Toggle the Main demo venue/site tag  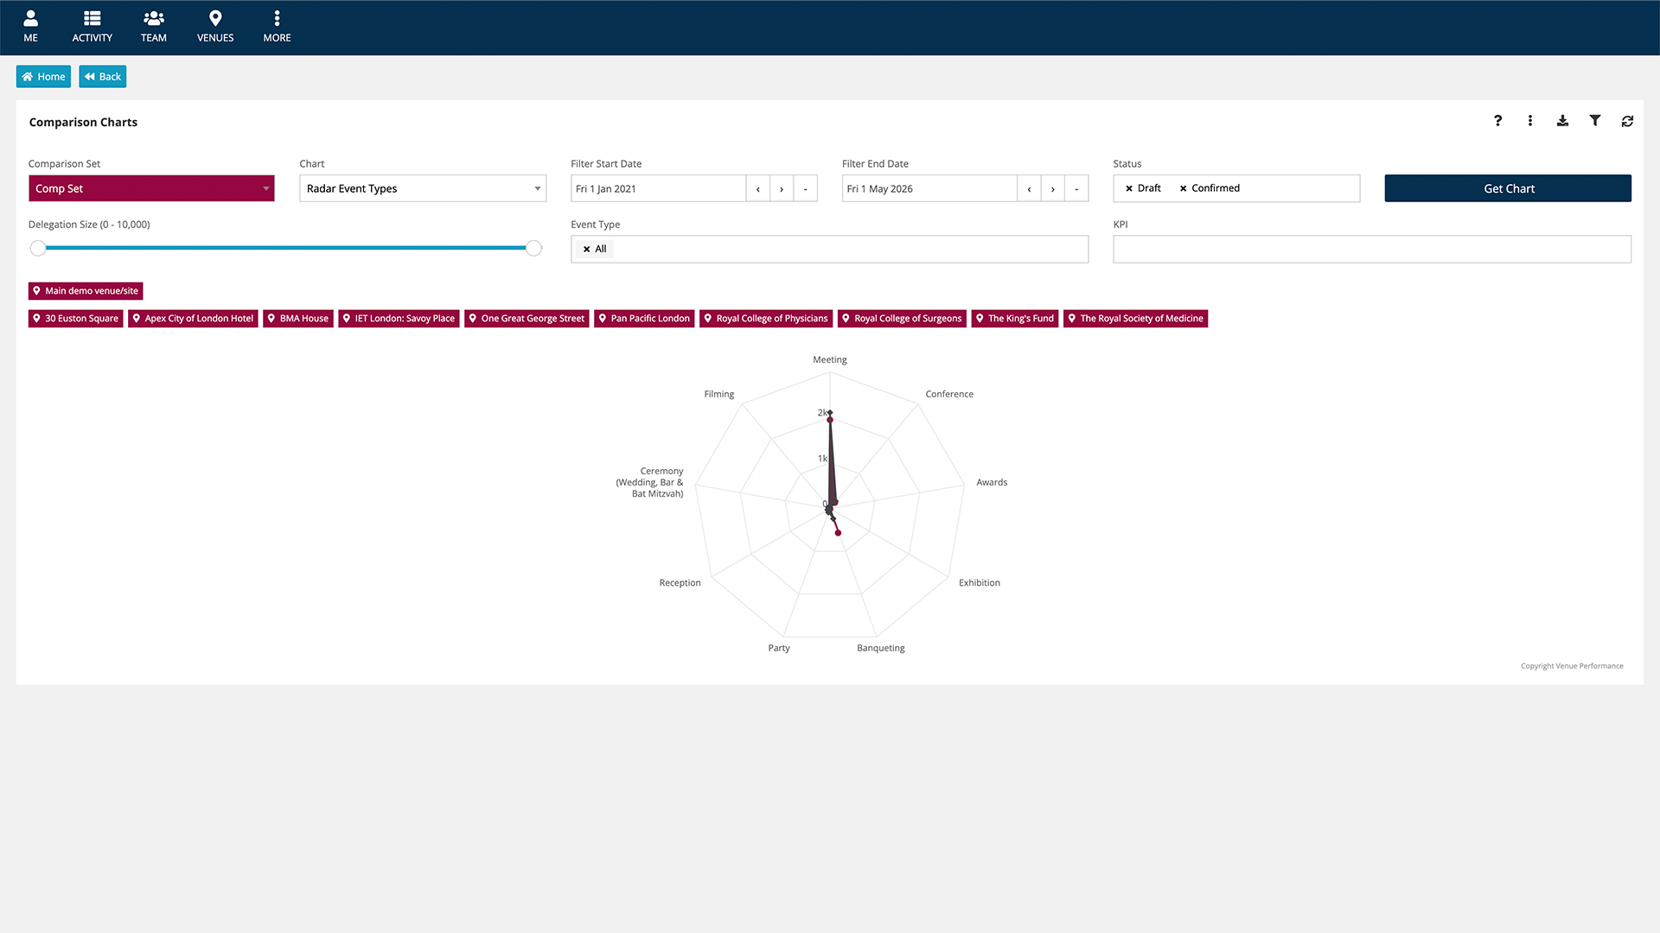86,291
